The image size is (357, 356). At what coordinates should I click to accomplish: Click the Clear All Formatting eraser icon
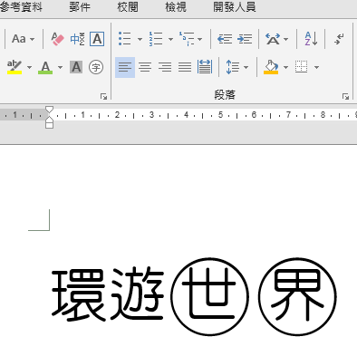[x=57, y=39]
